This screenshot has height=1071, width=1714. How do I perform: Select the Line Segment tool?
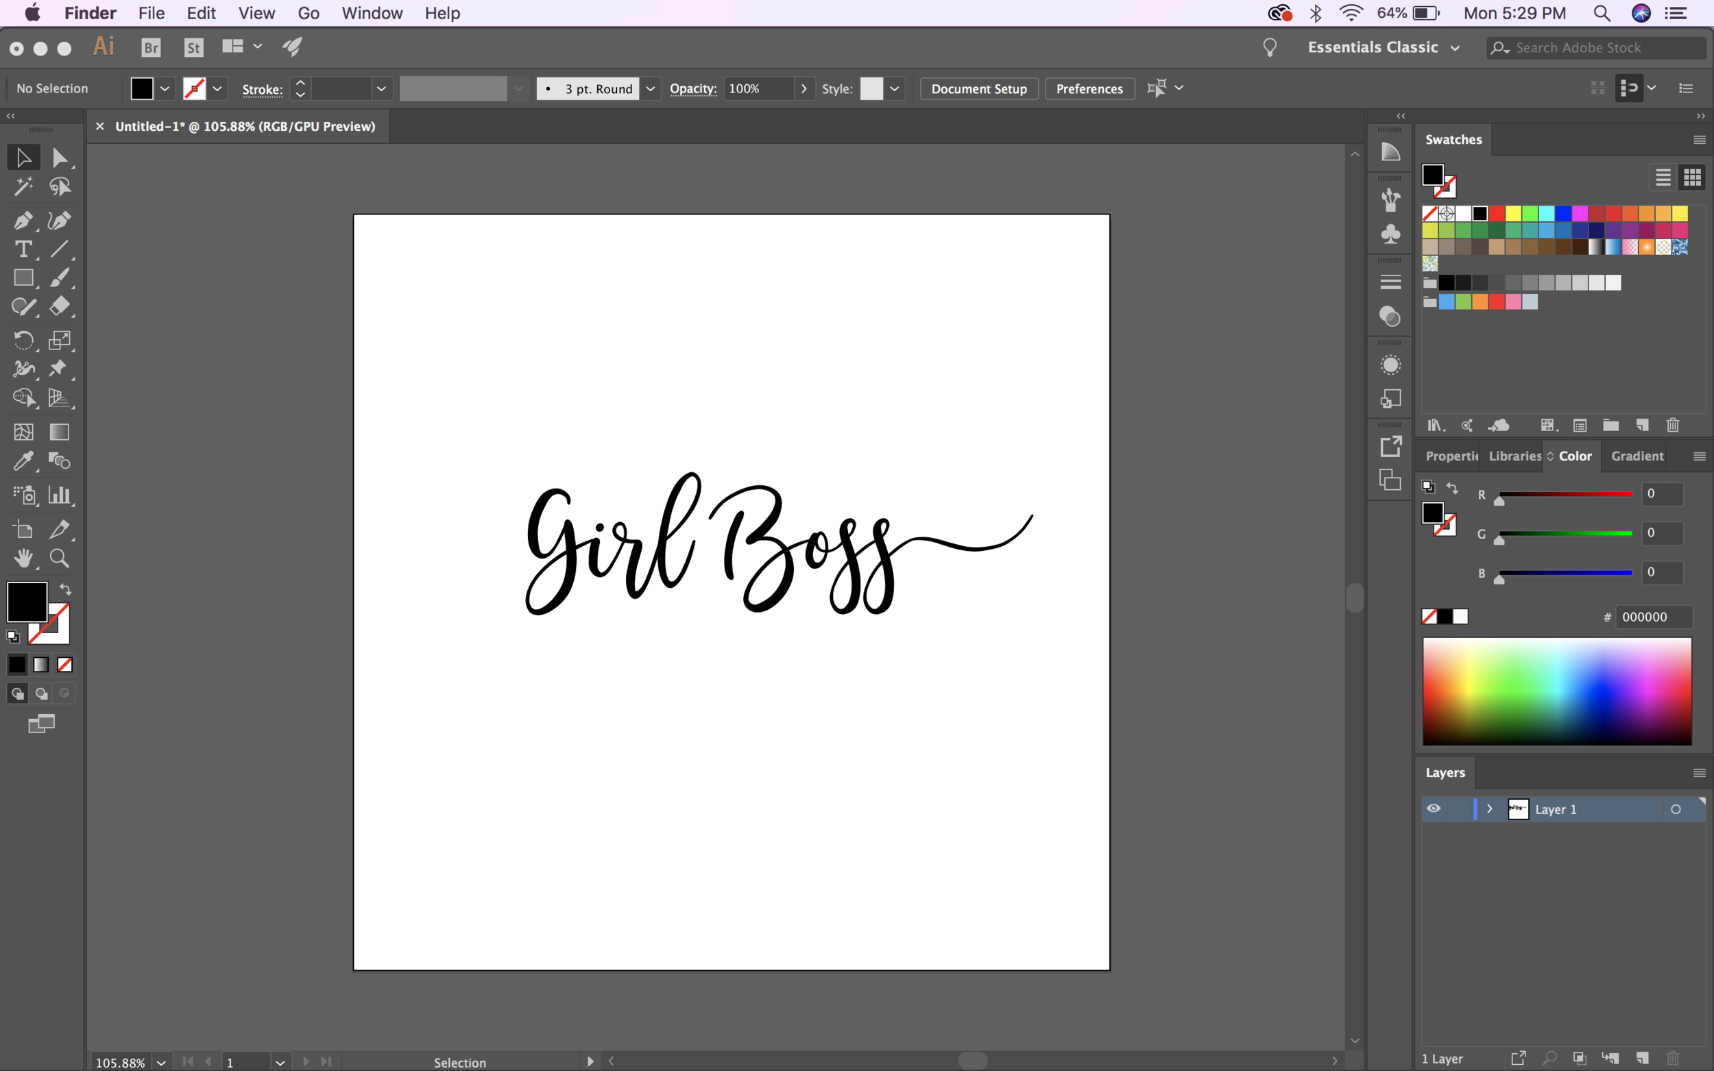click(x=60, y=249)
